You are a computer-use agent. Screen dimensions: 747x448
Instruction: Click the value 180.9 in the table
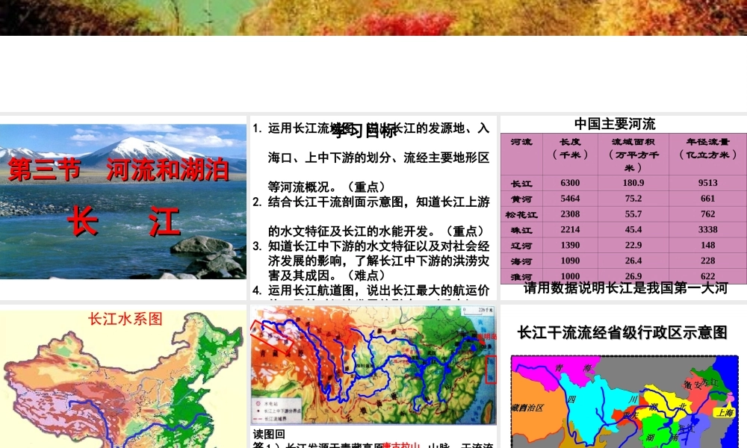pyautogui.click(x=633, y=183)
